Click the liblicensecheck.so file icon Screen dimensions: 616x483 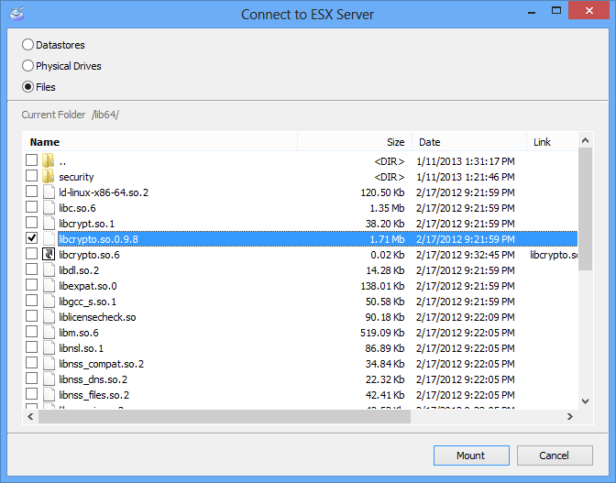tap(49, 316)
